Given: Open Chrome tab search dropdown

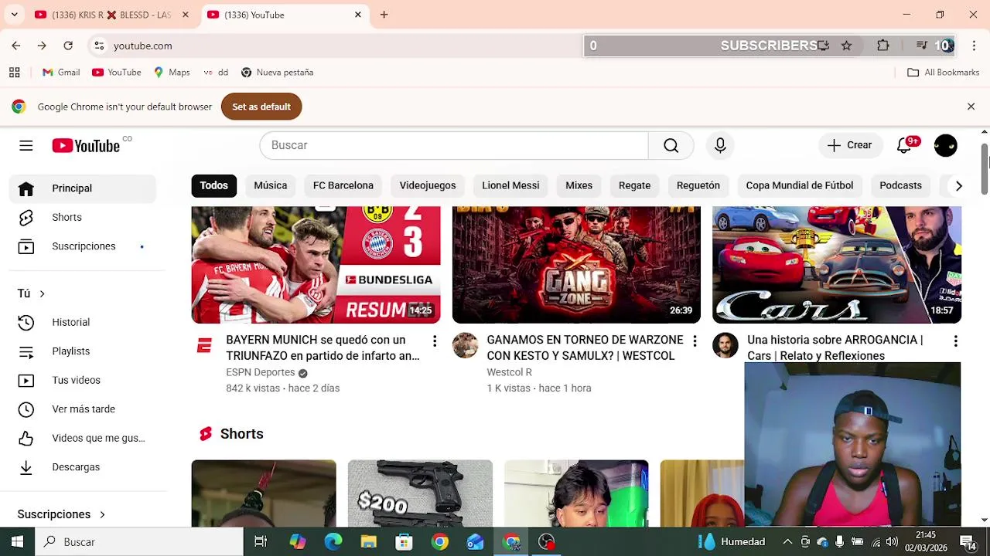Looking at the screenshot, I should click(x=14, y=15).
